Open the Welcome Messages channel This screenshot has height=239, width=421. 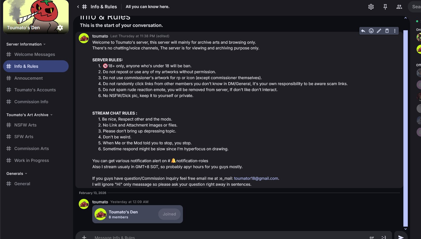coord(34,54)
